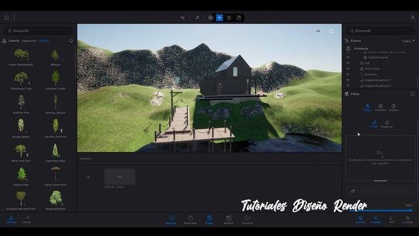
Task: Select the Austrian Pine tree
Action: tap(21, 105)
